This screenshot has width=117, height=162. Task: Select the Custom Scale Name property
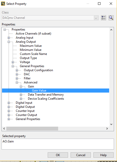(x=34, y=54)
